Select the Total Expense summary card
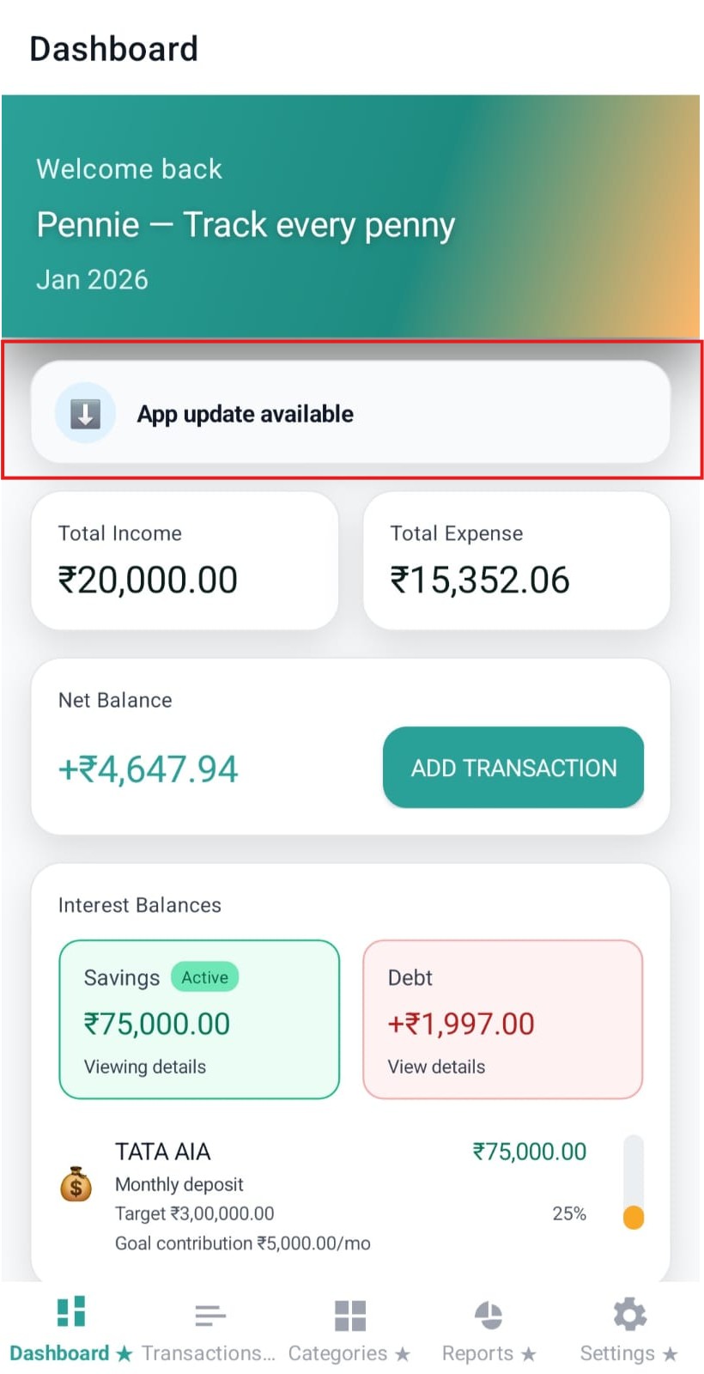Viewport: 704px width, 1374px height. (516, 560)
